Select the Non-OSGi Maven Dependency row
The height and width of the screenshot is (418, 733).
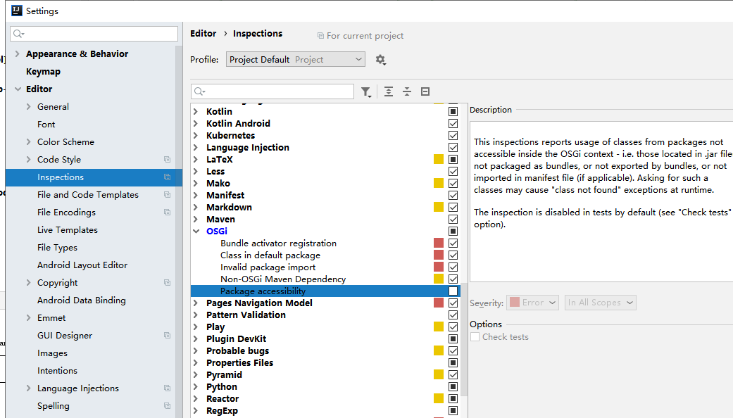(x=325, y=279)
